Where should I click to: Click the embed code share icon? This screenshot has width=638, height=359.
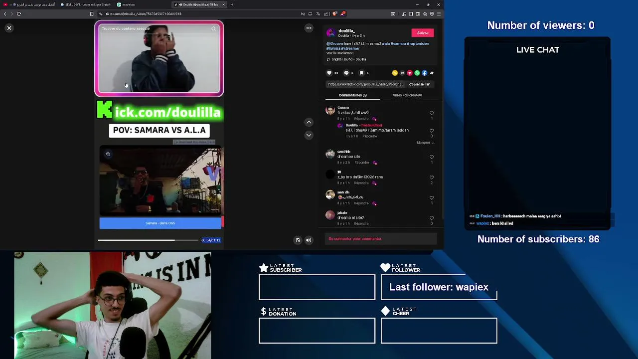coord(402,73)
